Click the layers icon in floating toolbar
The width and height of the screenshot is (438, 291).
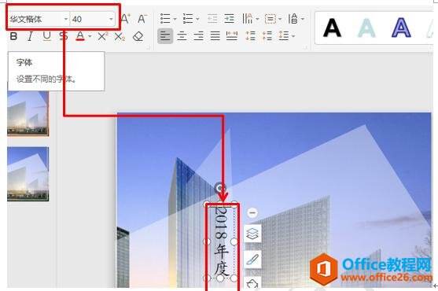click(252, 233)
